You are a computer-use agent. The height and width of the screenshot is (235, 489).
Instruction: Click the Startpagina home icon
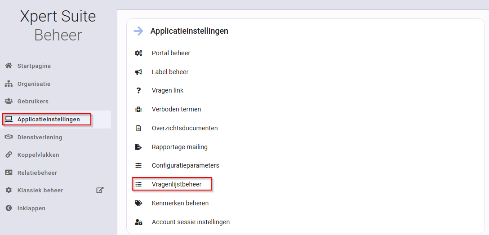(x=9, y=66)
